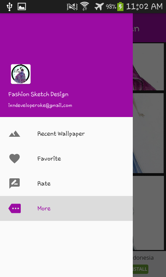Tap the muted sound status icon
Image resolution: width=166 pixels, height=277 pixels.
[x=72, y=7]
